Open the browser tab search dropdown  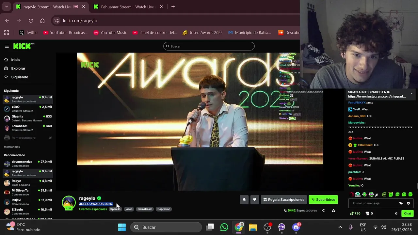(6, 7)
